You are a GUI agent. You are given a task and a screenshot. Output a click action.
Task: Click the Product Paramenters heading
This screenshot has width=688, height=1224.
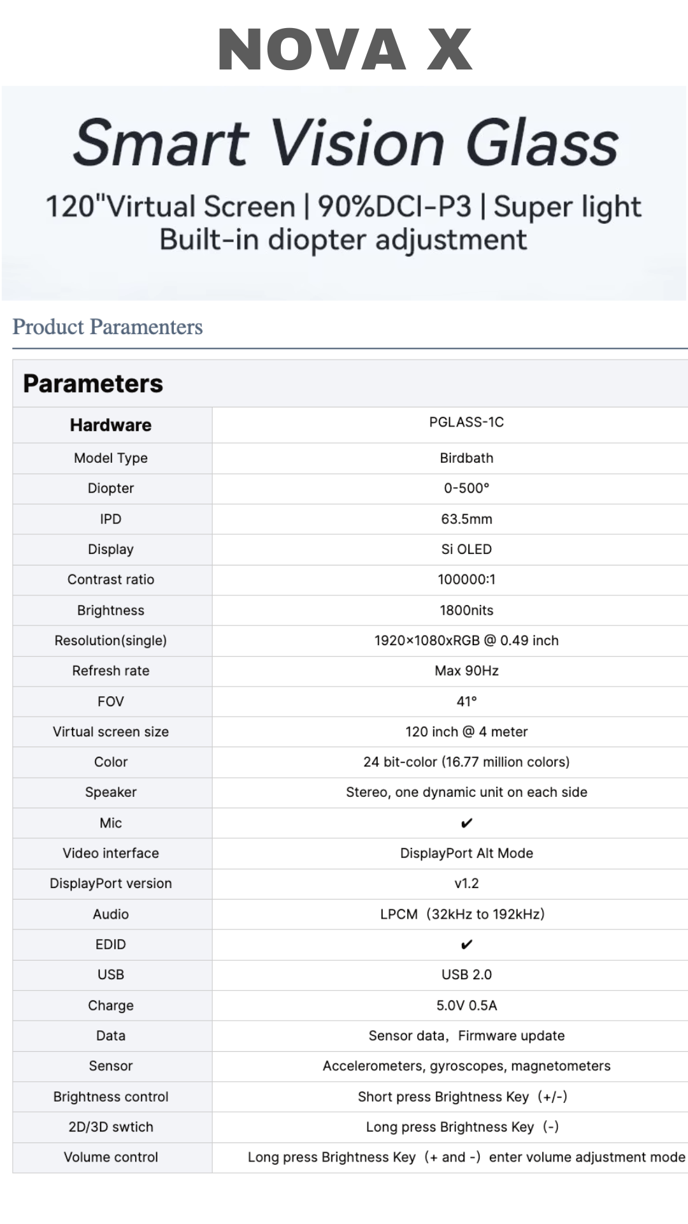[x=108, y=327]
